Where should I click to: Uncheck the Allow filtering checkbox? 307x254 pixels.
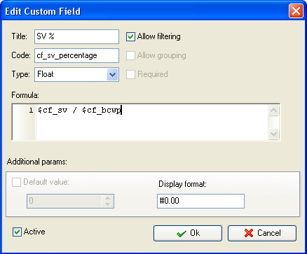pos(130,37)
